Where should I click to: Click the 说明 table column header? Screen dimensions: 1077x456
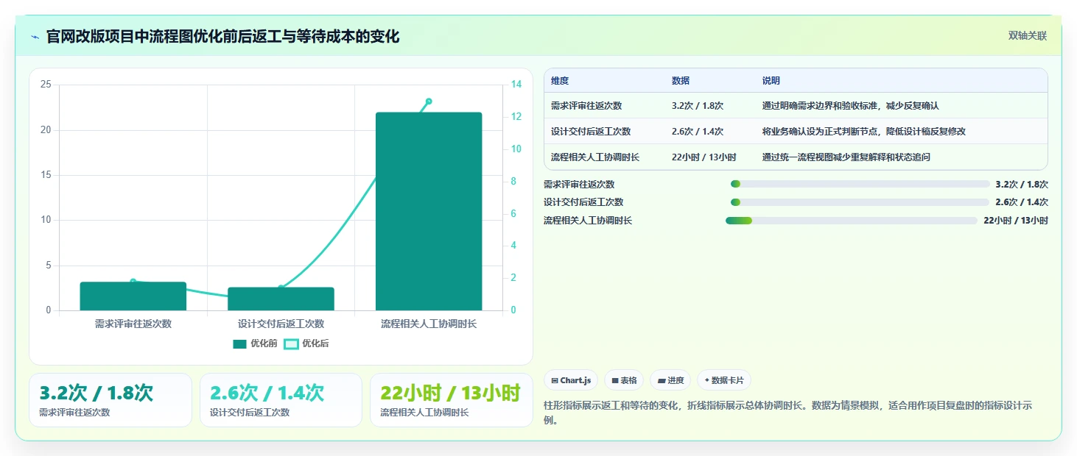[771, 81]
